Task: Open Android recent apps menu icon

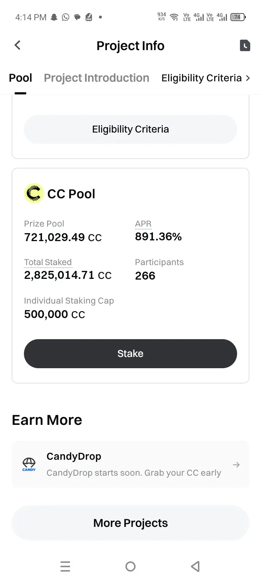Action: coord(65,566)
